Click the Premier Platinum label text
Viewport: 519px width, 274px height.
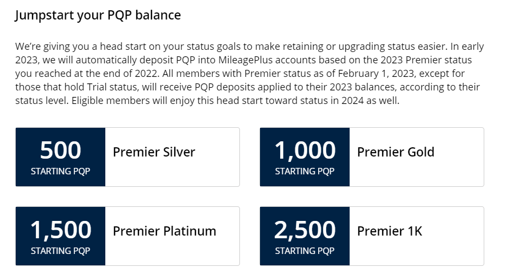(x=164, y=231)
